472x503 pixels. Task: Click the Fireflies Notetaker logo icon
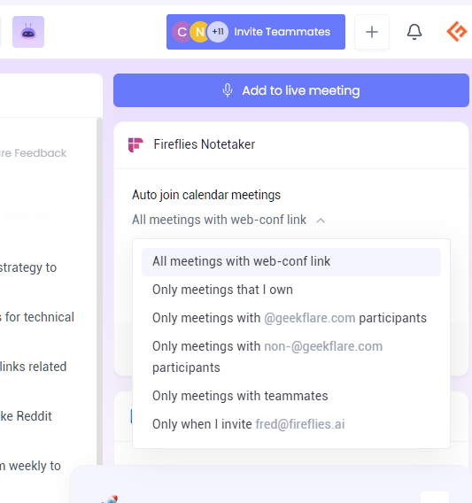pos(135,144)
